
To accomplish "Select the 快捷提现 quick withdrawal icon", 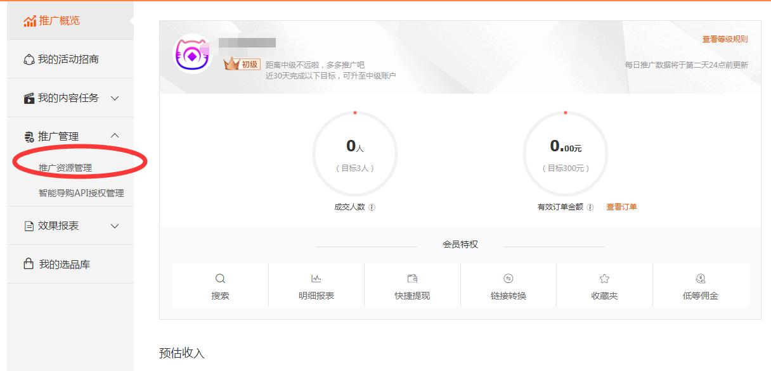I will [x=412, y=277].
